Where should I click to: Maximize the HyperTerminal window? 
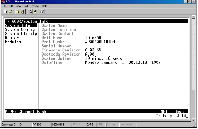pos(189,1)
